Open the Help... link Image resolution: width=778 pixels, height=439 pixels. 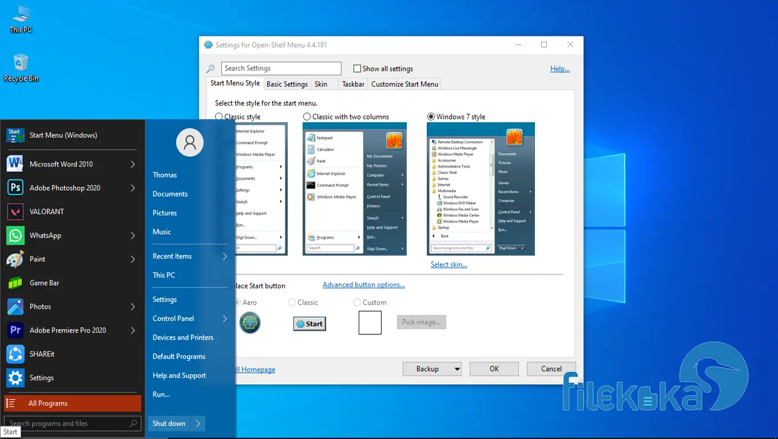560,69
